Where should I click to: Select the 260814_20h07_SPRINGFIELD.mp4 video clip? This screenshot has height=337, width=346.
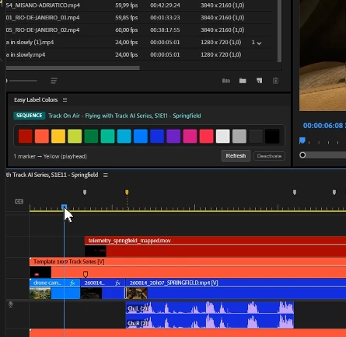coord(236,289)
